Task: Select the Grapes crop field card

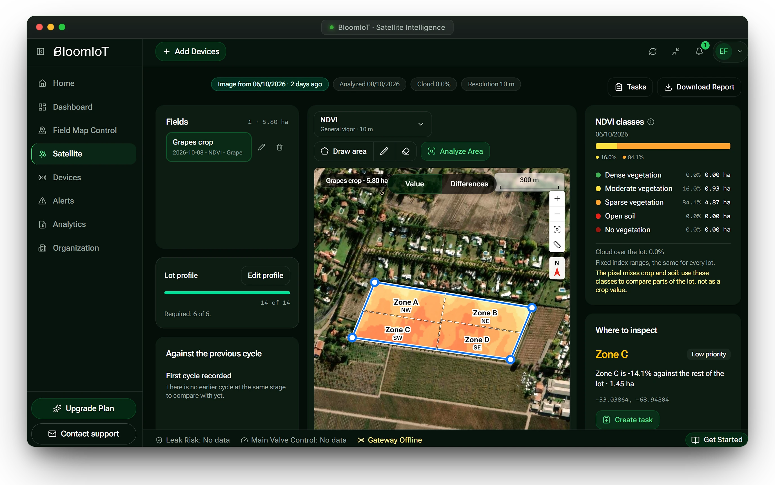Action: coord(209,147)
